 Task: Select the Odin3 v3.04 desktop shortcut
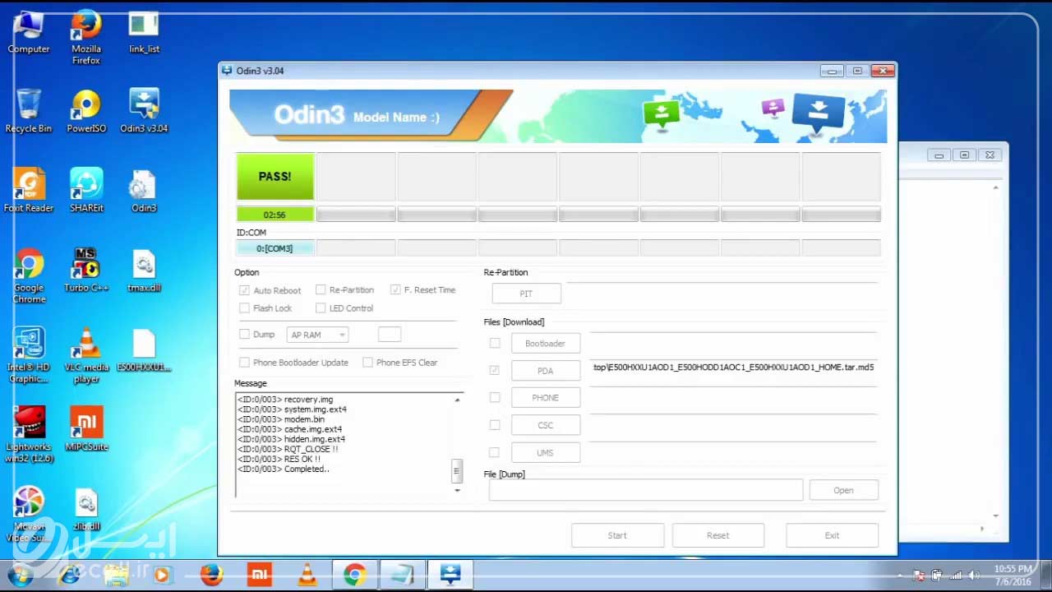[144, 111]
